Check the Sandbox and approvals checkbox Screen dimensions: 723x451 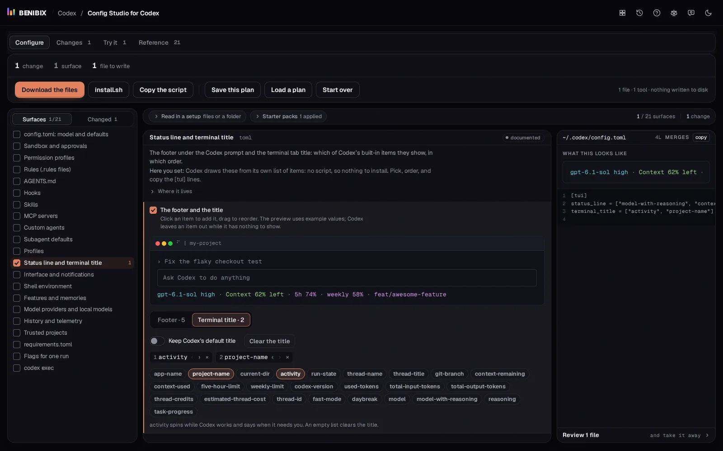(x=17, y=146)
